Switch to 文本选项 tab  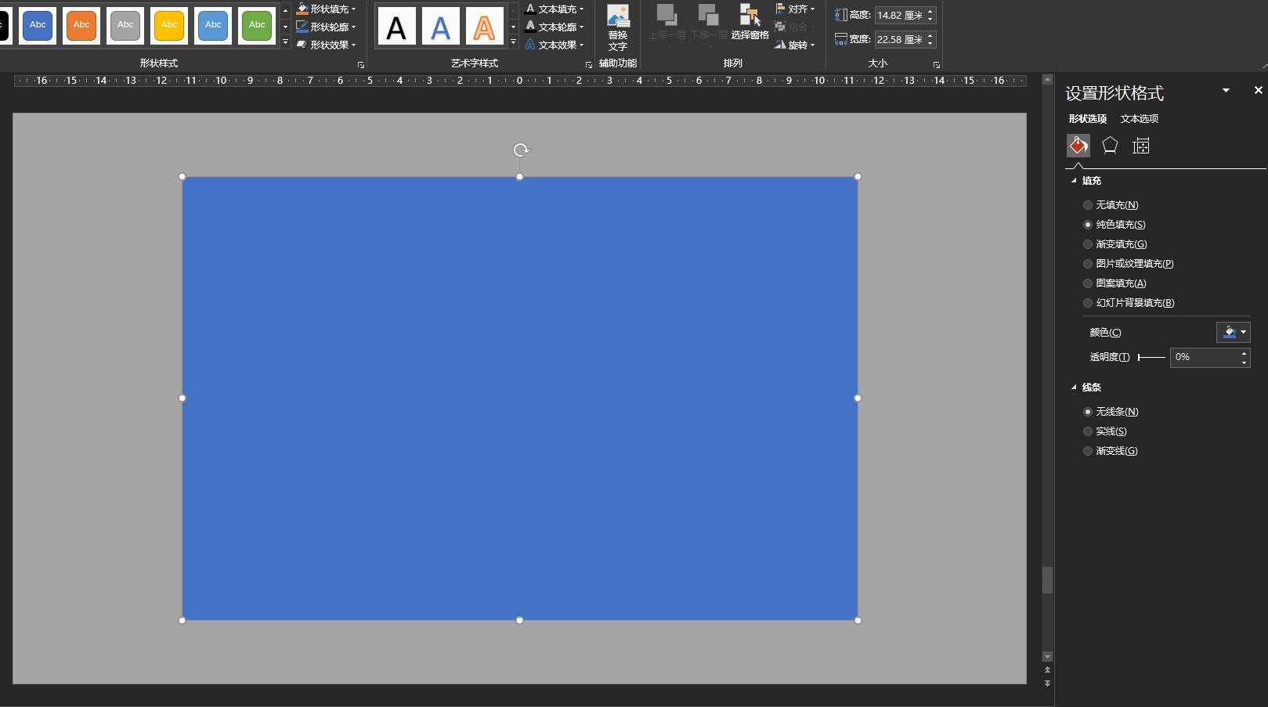tap(1139, 119)
